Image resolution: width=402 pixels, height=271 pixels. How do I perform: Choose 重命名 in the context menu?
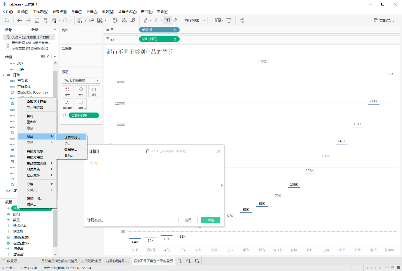pos(32,122)
